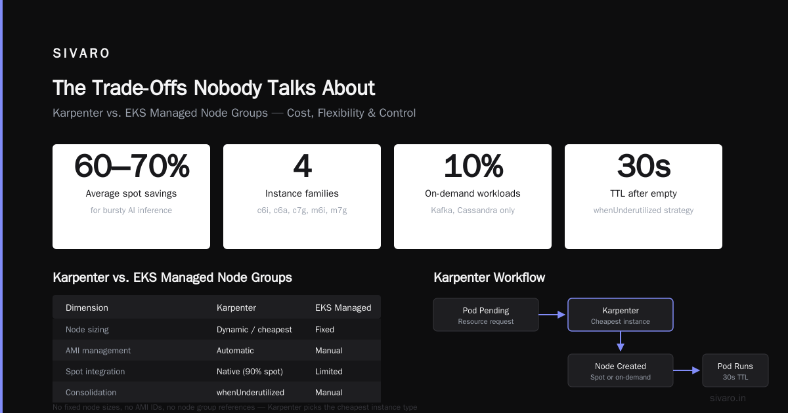Click the 30s TTL after empty card
This screenshot has height=413, width=788.
[644, 197]
